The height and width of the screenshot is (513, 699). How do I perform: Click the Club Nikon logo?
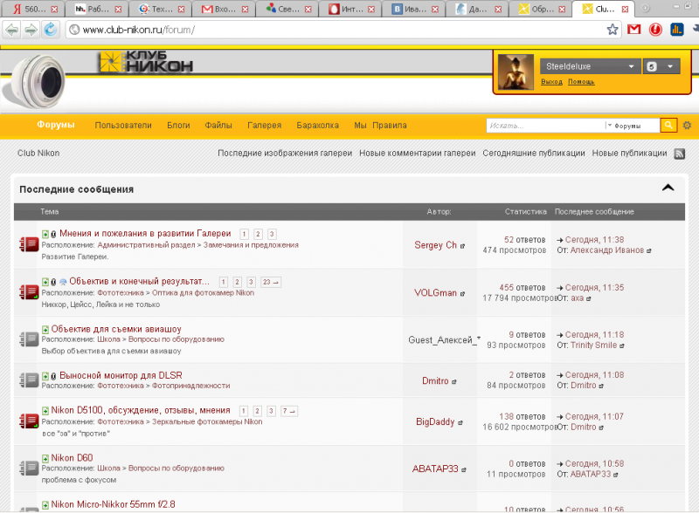click(146, 61)
